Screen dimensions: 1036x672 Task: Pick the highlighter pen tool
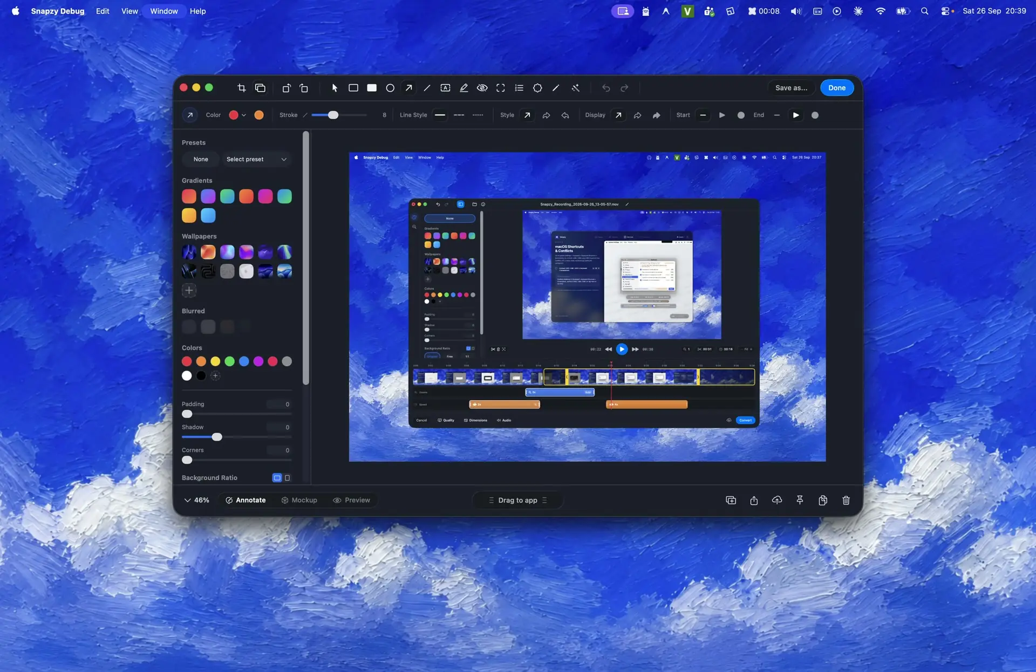[464, 88]
